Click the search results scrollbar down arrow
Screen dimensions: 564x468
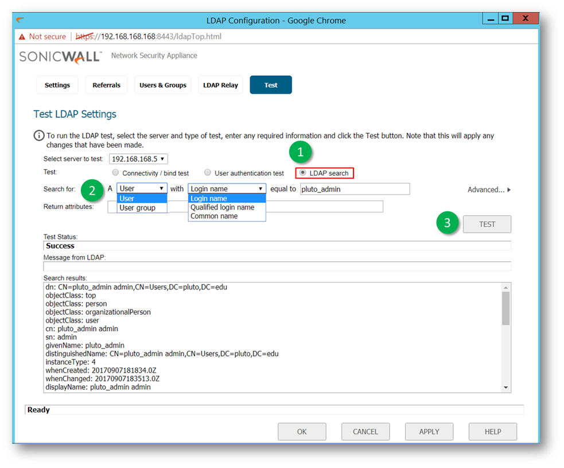pos(505,388)
